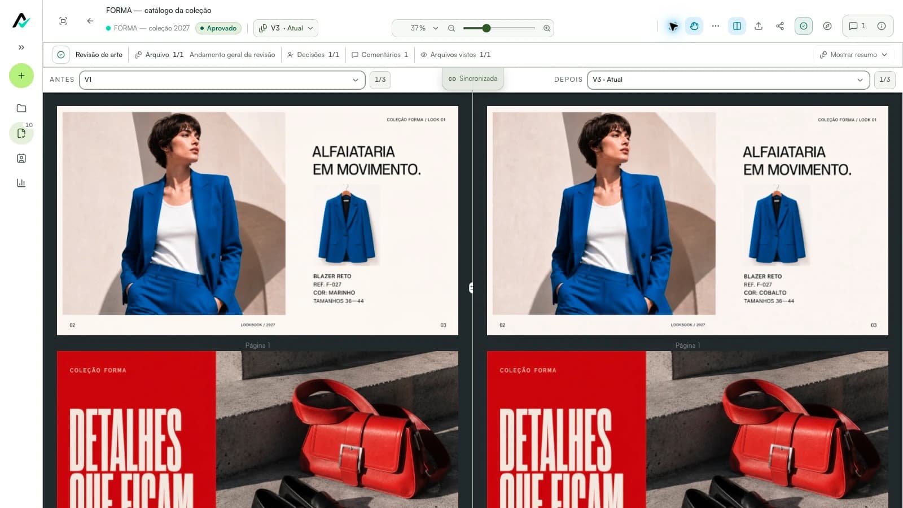Select the Arquivos vistos 1/1 item

point(455,55)
